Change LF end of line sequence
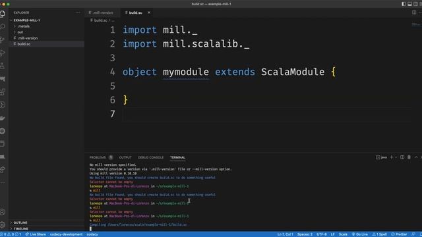Viewport: 422px width, 237px height. point(332,234)
